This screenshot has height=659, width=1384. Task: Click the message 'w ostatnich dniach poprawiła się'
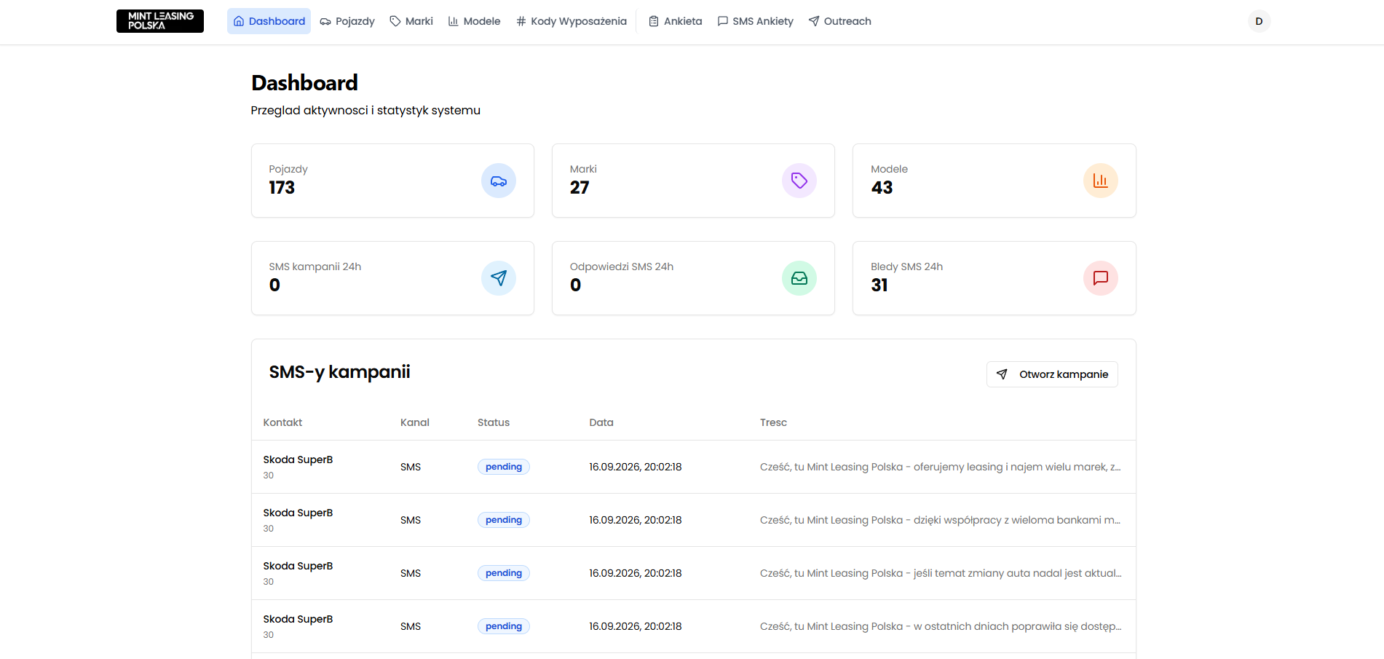point(941,626)
